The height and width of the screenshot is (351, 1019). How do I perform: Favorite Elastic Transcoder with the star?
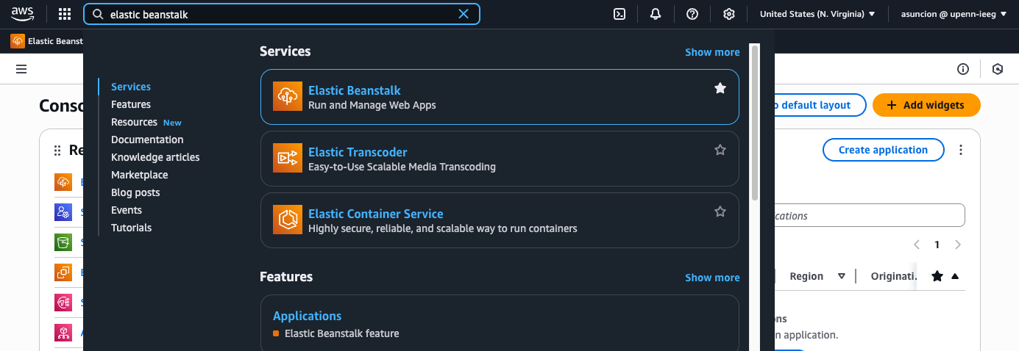720,150
